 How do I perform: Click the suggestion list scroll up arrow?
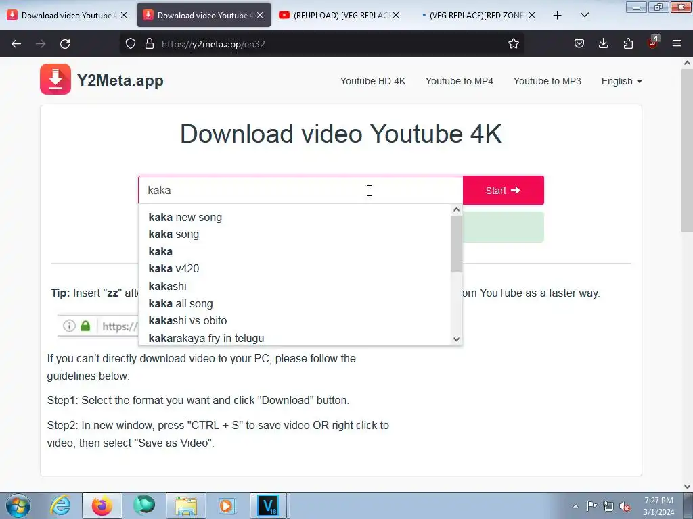(457, 210)
